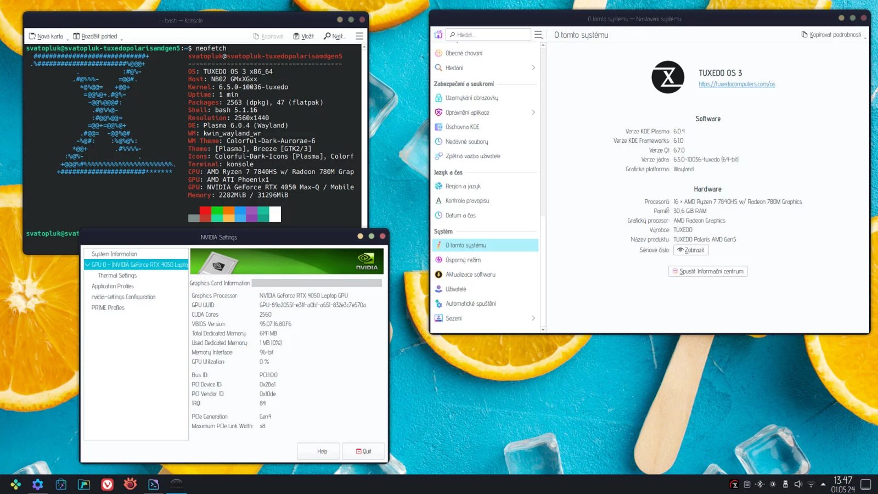Screen dimensions: 878x494
Task: Open Obecné chování in settings sidebar
Action: coord(485,53)
